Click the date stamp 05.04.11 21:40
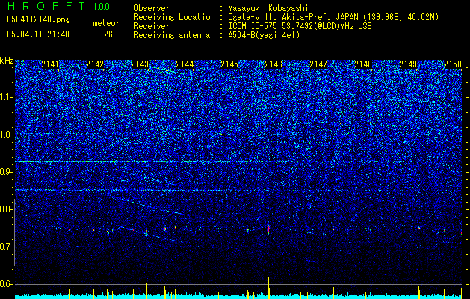470x299 pixels. pos(38,34)
